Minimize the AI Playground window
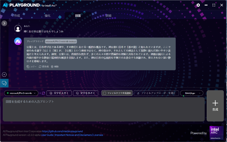This screenshot has height=142, width=227. pyautogui.click(x=206, y=5)
